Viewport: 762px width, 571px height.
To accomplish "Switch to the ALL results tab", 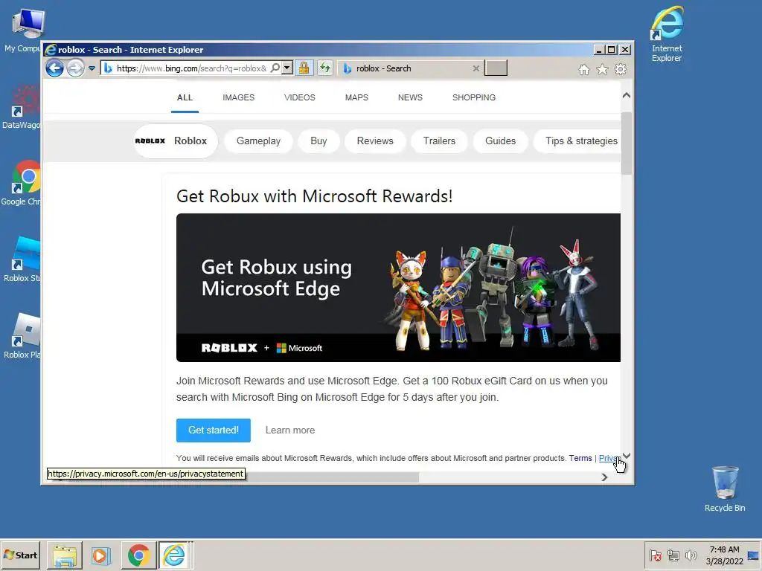I will pos(185,97).
